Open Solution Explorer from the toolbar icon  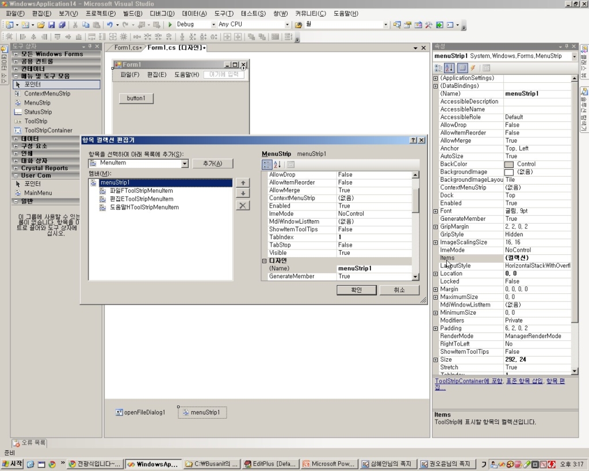[x=397, y=25]
